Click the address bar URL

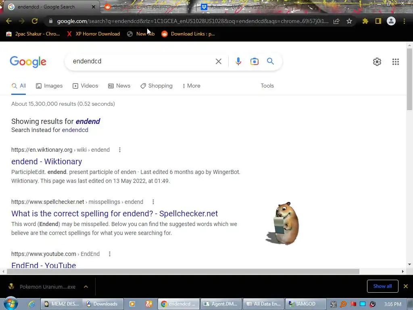tap(192, 21)
